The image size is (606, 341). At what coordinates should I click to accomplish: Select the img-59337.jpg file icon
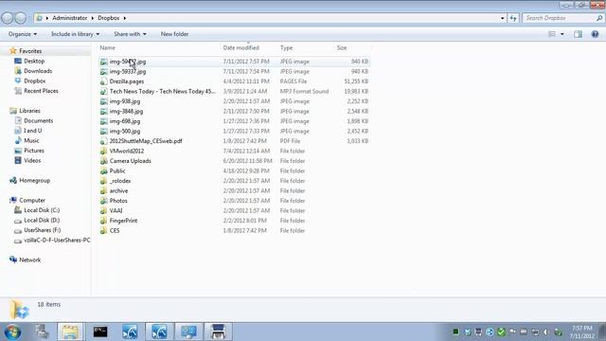click(103, 72)
